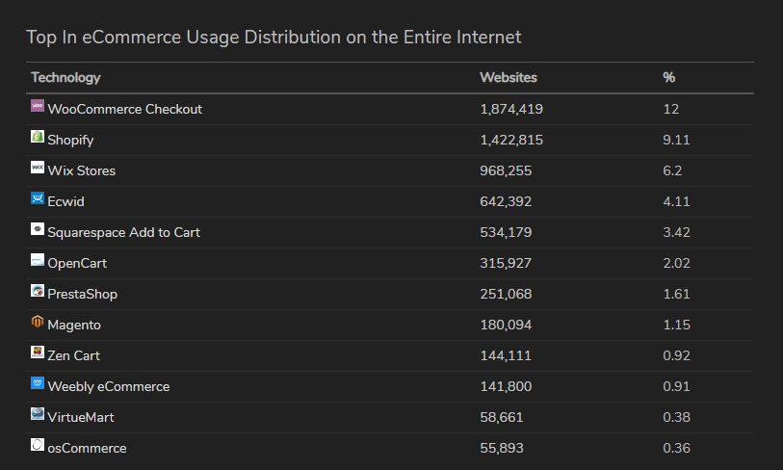Select the 0.91 percent value

676,386
